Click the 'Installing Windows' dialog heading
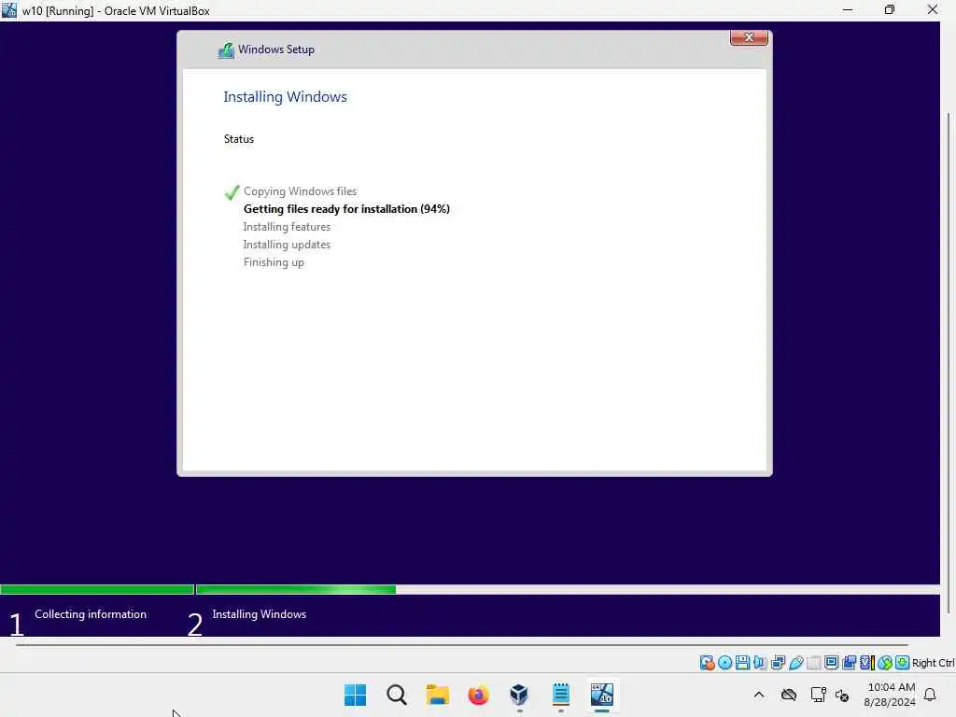The width and height of the screenshot is (956, 717). pos(286,97)
